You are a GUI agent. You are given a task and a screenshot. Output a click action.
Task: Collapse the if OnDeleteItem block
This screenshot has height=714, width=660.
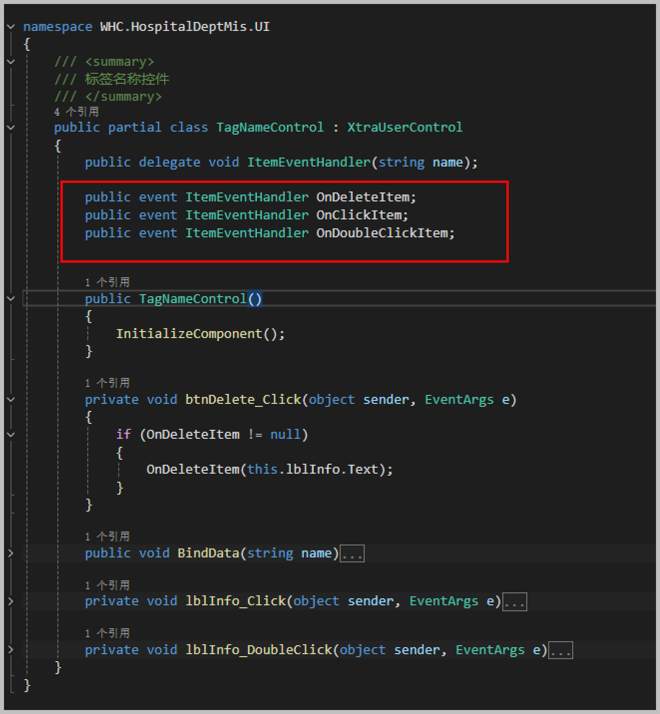click(x=11, y=435)
